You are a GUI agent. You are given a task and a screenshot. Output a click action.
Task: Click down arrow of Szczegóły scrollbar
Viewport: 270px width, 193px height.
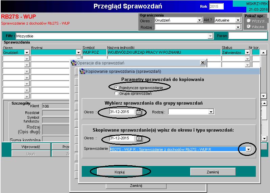pos(264,138)
